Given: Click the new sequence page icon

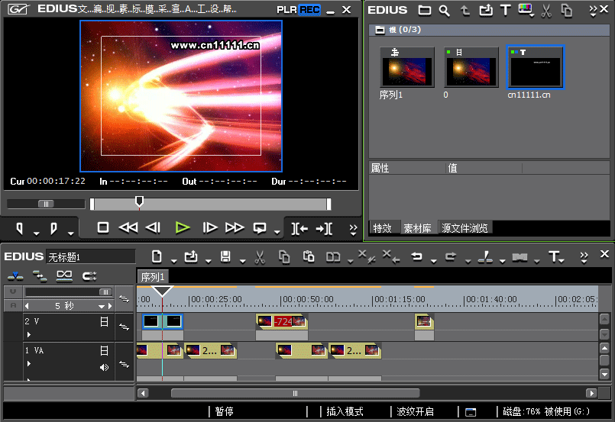Looking at the screenshot, I should (x=157, y=256).
